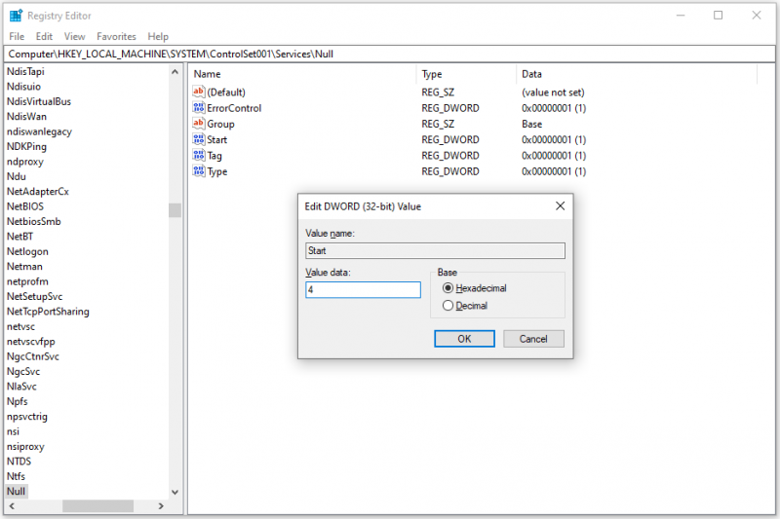
Task: Cancel the Edit DWORD dialog
Action: pos(533,339)
